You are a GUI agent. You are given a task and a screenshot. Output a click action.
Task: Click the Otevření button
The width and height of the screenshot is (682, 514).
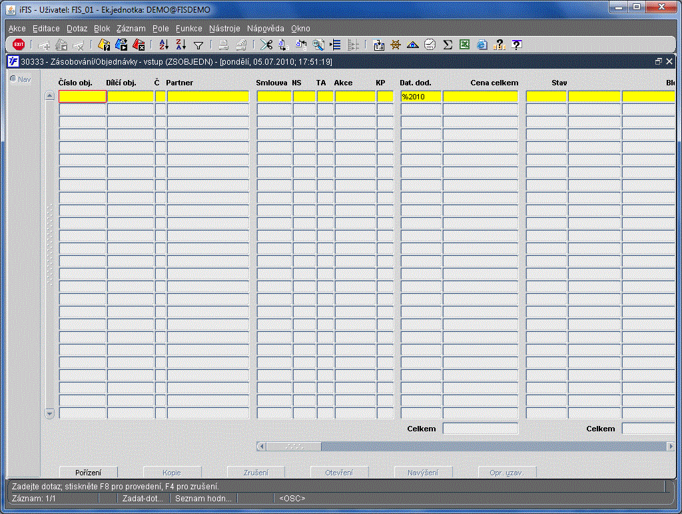tap(339, 472)
